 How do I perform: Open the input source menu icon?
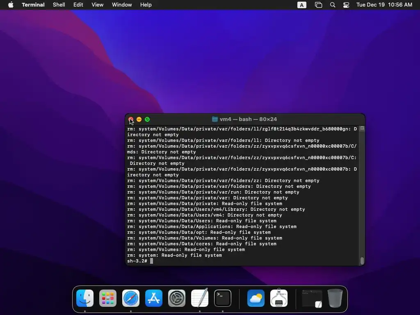(302, 5)
